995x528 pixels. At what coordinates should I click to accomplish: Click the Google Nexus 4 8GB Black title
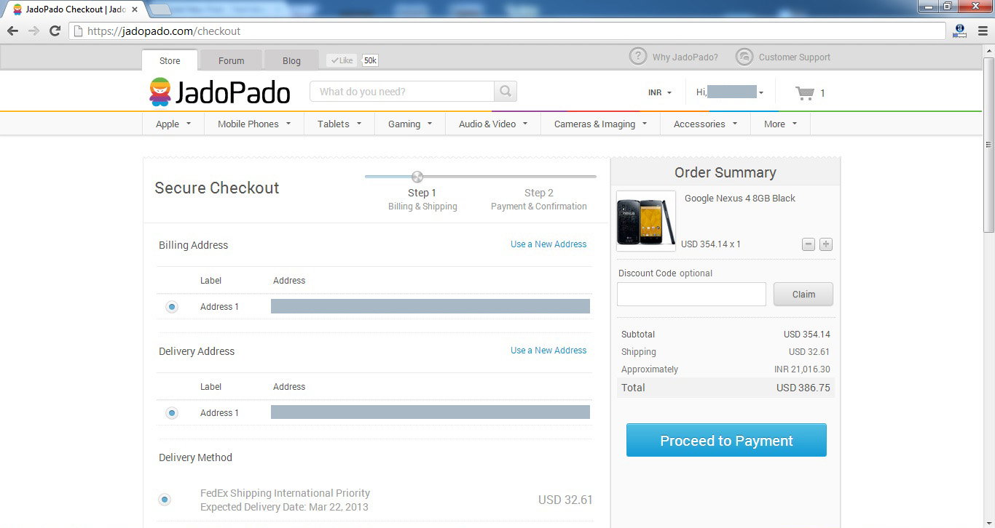click(x=739, y=199)
